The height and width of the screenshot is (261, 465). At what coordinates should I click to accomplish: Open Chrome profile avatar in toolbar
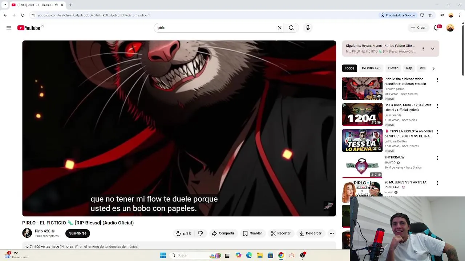[x=451, y=15]
